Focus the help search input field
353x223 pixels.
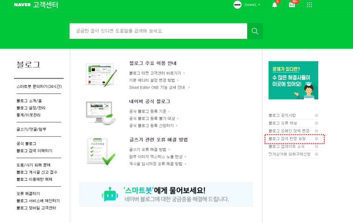pos(158,31)
